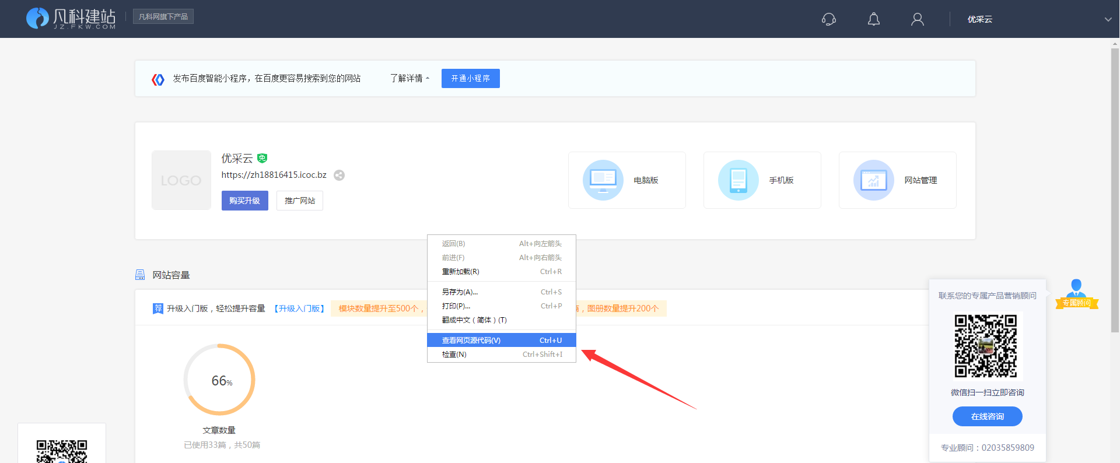Click 购买升级 button

245,201
